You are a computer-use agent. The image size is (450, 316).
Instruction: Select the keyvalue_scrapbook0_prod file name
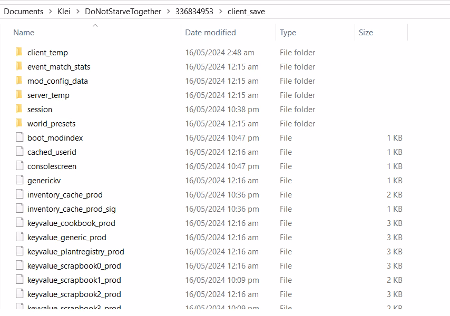click(74, 266)
